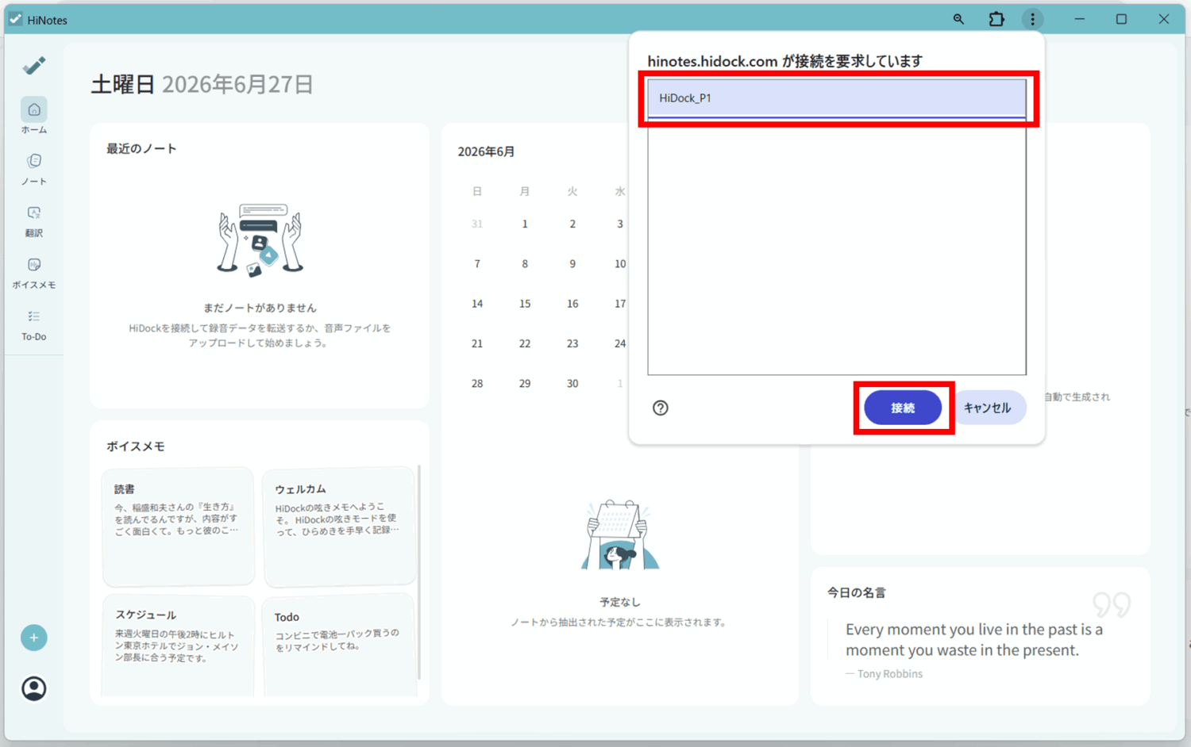Click the 今日の名言 heading
The image size is (1191, 747).
point(856,592)
